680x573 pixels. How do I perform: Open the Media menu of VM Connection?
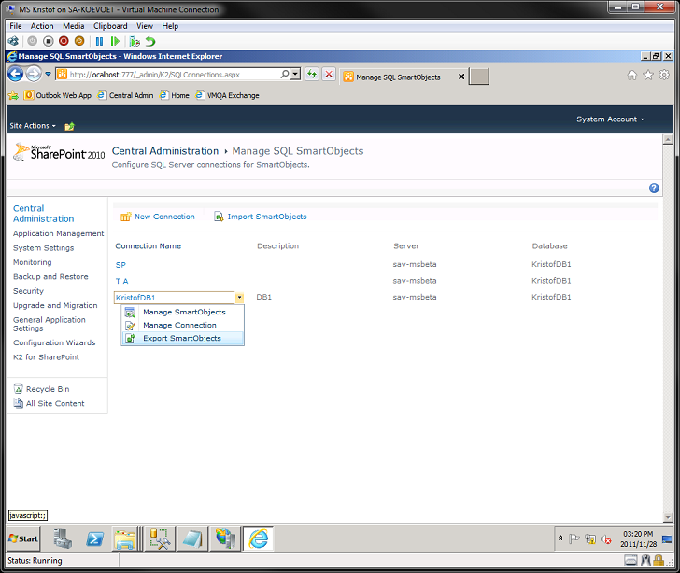74,26
